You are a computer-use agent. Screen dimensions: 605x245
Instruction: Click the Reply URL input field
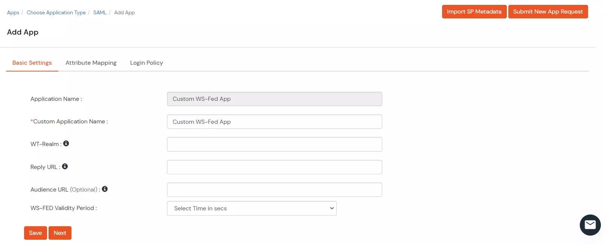(275, 167)
